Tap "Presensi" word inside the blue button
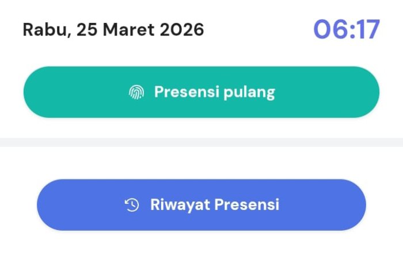 coord(247,205)
